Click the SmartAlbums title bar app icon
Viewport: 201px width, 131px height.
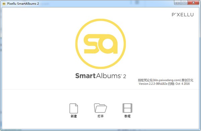4,4
